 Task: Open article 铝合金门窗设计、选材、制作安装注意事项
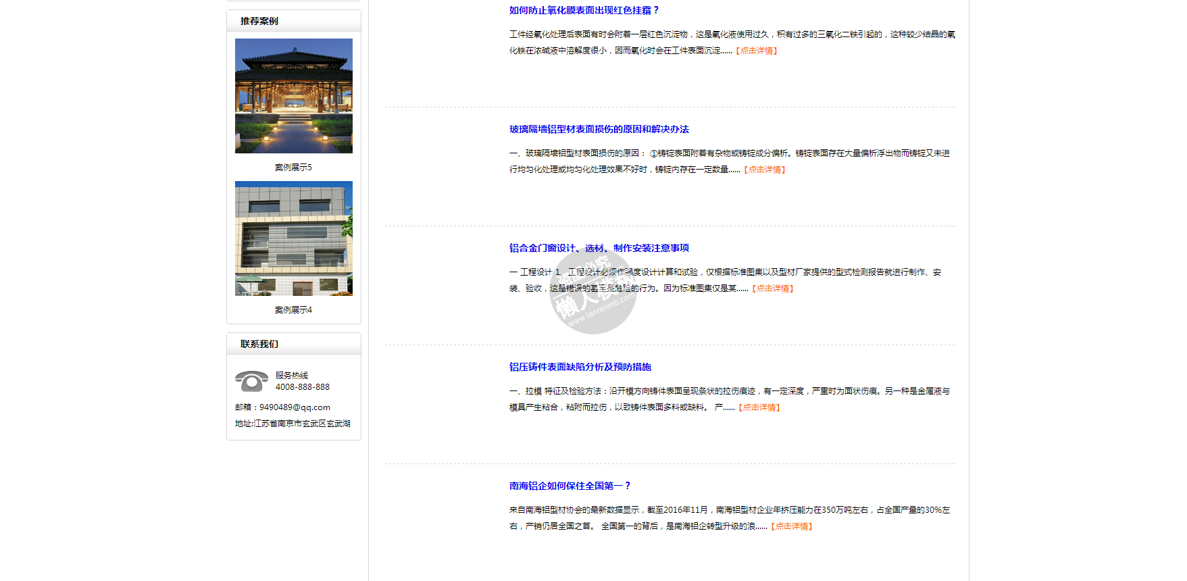(x=599, y=248)
